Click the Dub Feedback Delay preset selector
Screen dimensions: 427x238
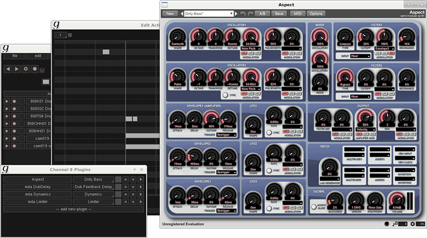pyautogui.click(x=93, y=187)
